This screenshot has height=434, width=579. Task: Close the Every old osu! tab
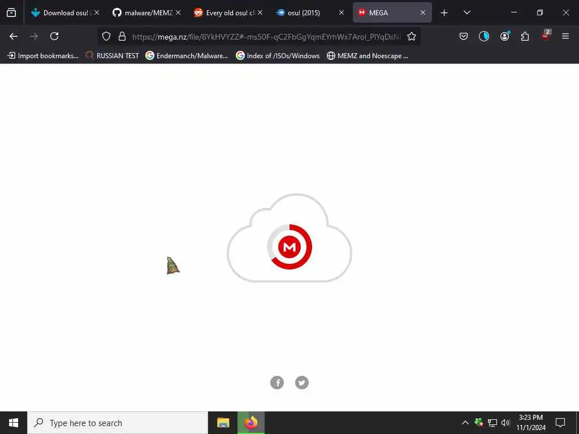pyautogui.click(x=260, y=12)
